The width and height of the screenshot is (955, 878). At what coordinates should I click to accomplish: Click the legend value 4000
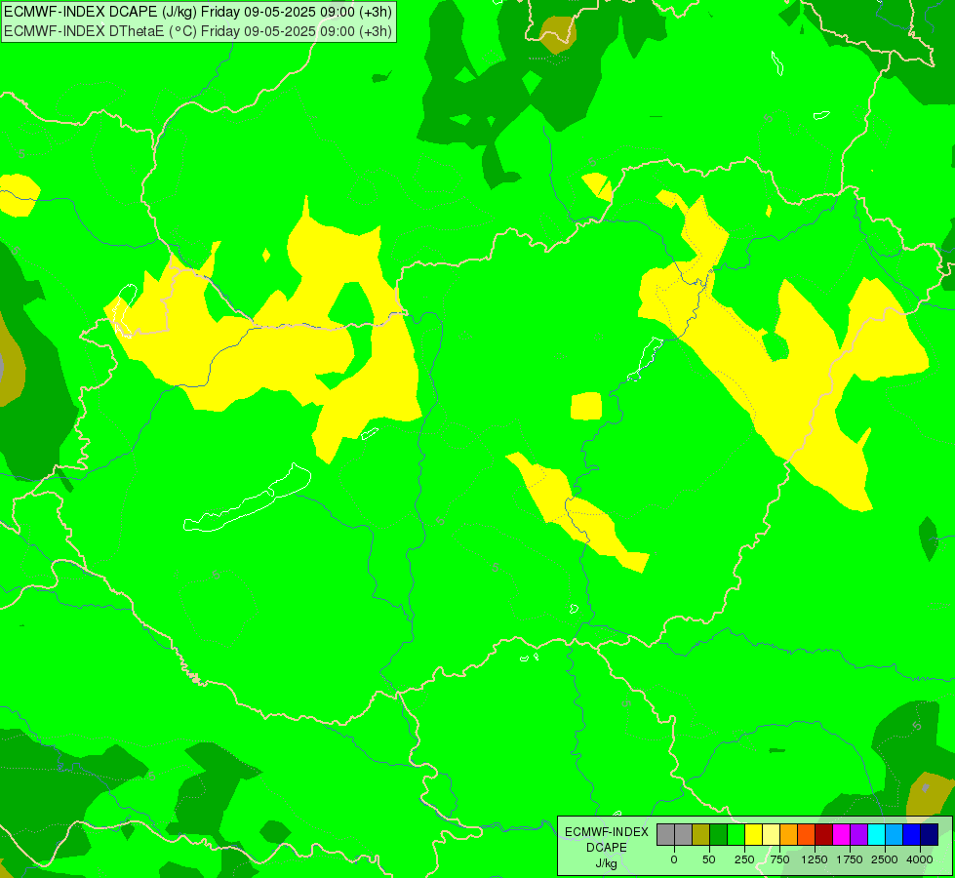coord(920,859)
